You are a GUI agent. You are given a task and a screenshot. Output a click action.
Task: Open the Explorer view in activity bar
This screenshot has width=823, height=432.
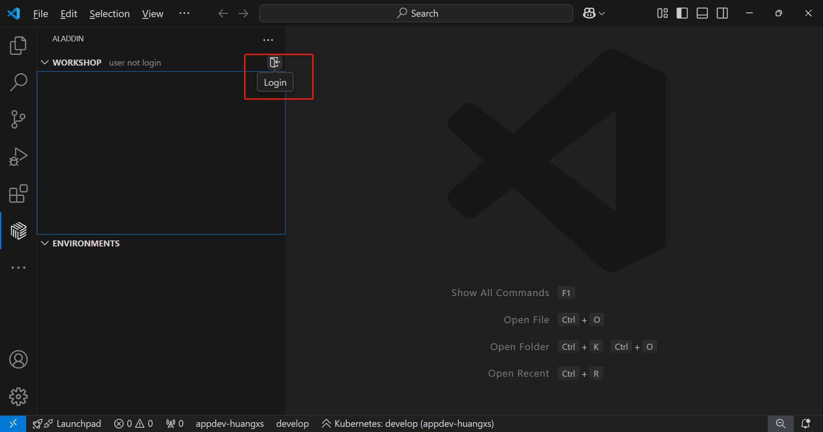(x=18, y=45)
